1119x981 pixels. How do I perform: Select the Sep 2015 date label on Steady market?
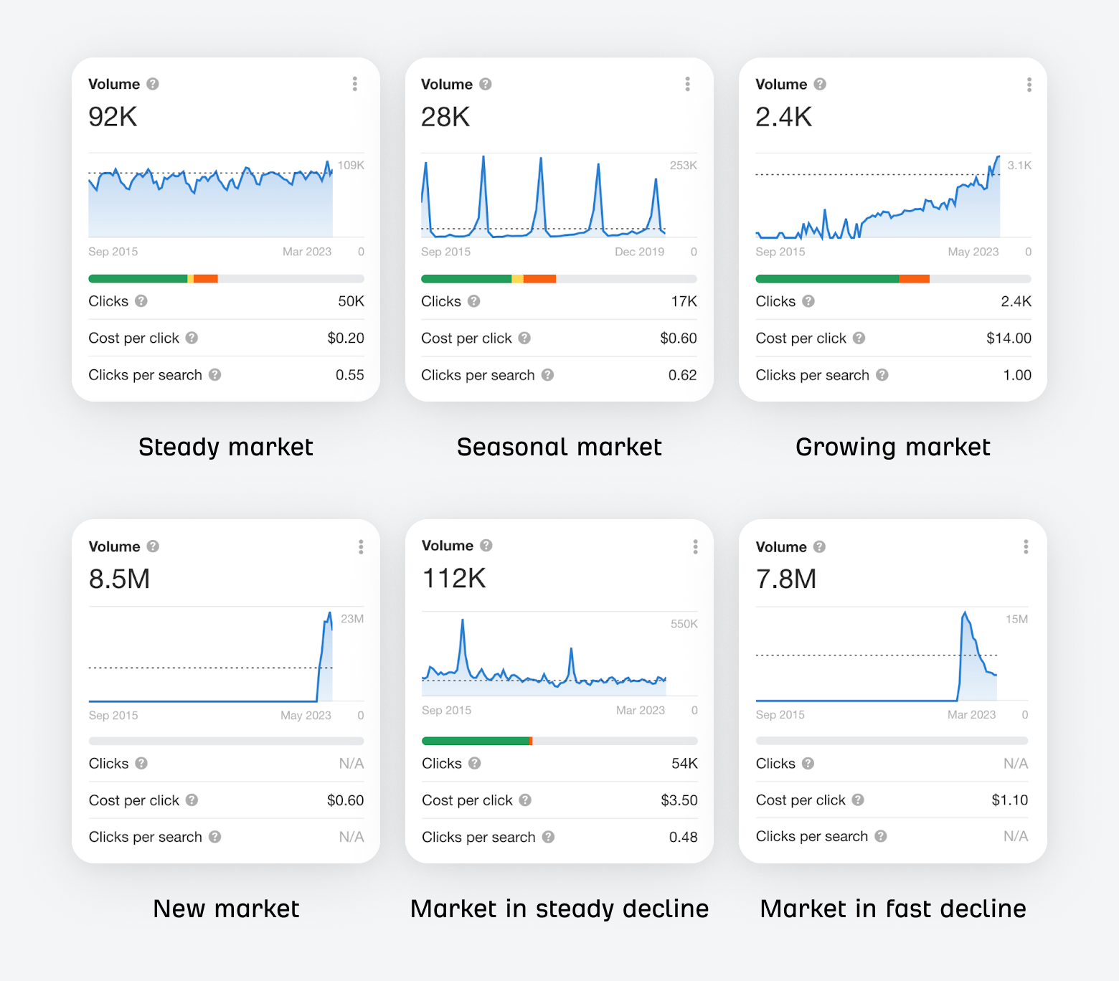pyautogui.click(x=113, y=252)
